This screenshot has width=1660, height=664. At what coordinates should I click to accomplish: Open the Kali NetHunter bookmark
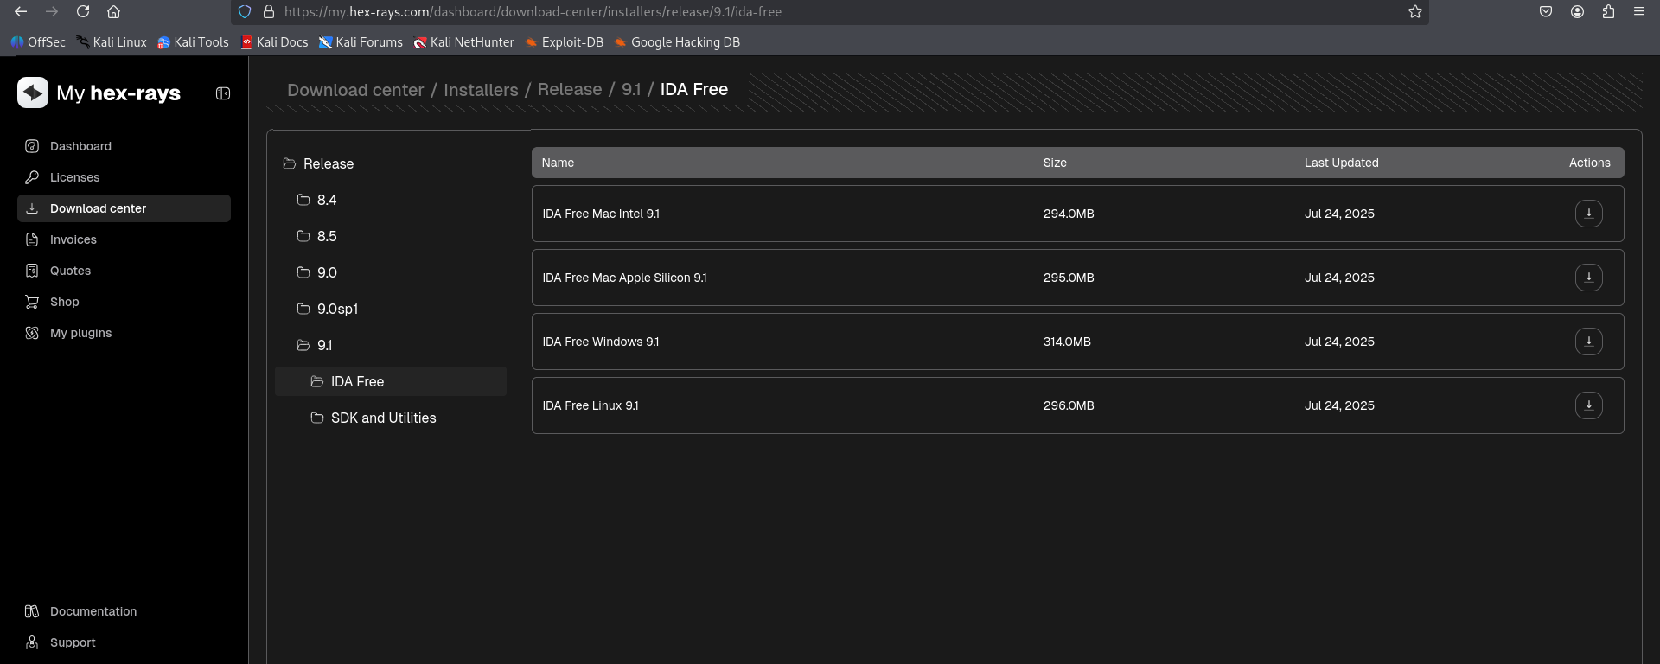[x=463, y=42]
